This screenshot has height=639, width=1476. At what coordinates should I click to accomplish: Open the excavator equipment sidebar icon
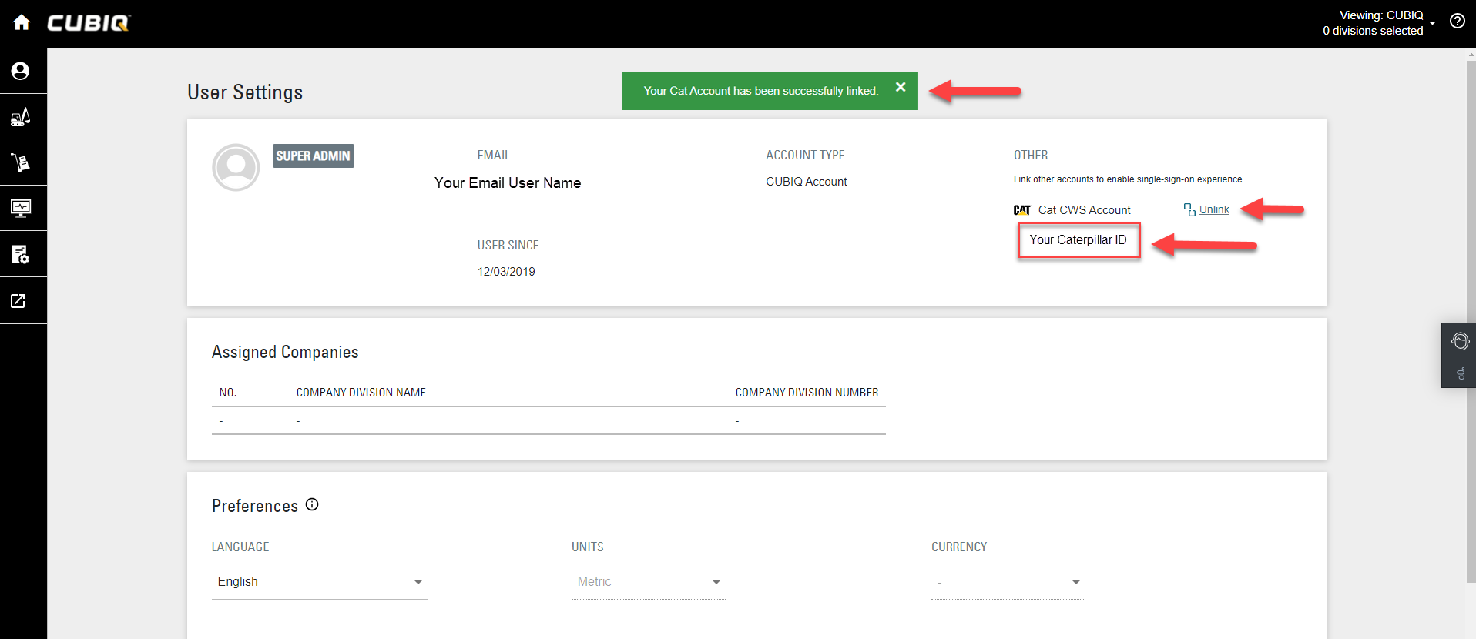coord(21,117)
